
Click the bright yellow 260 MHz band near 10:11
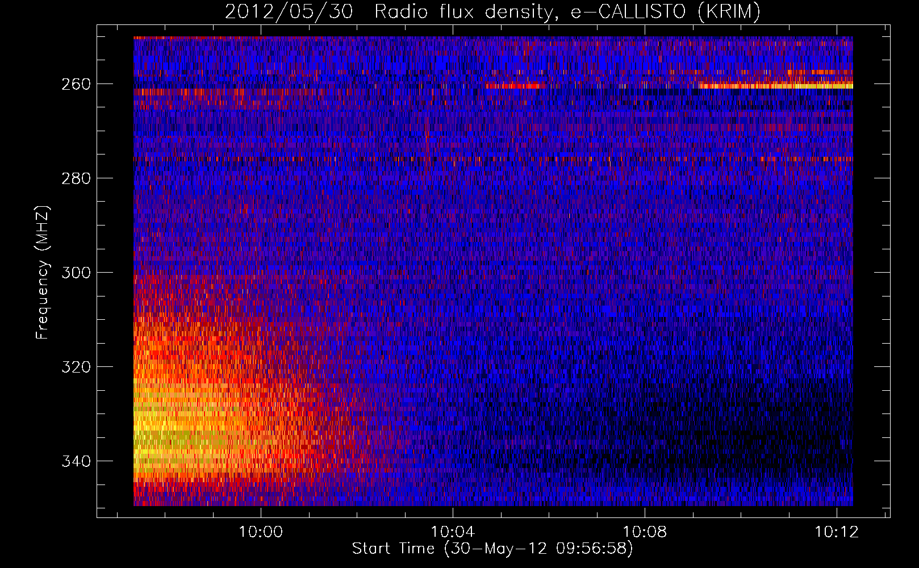coord(776,86)
